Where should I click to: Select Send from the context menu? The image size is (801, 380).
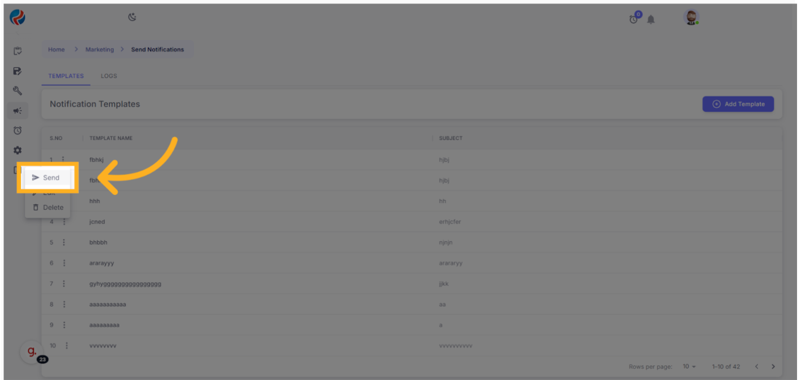47,178
